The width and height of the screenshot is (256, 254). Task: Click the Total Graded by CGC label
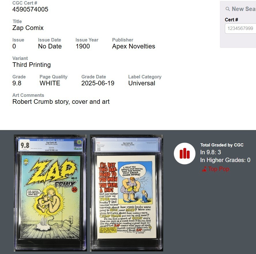pos(222,145)
